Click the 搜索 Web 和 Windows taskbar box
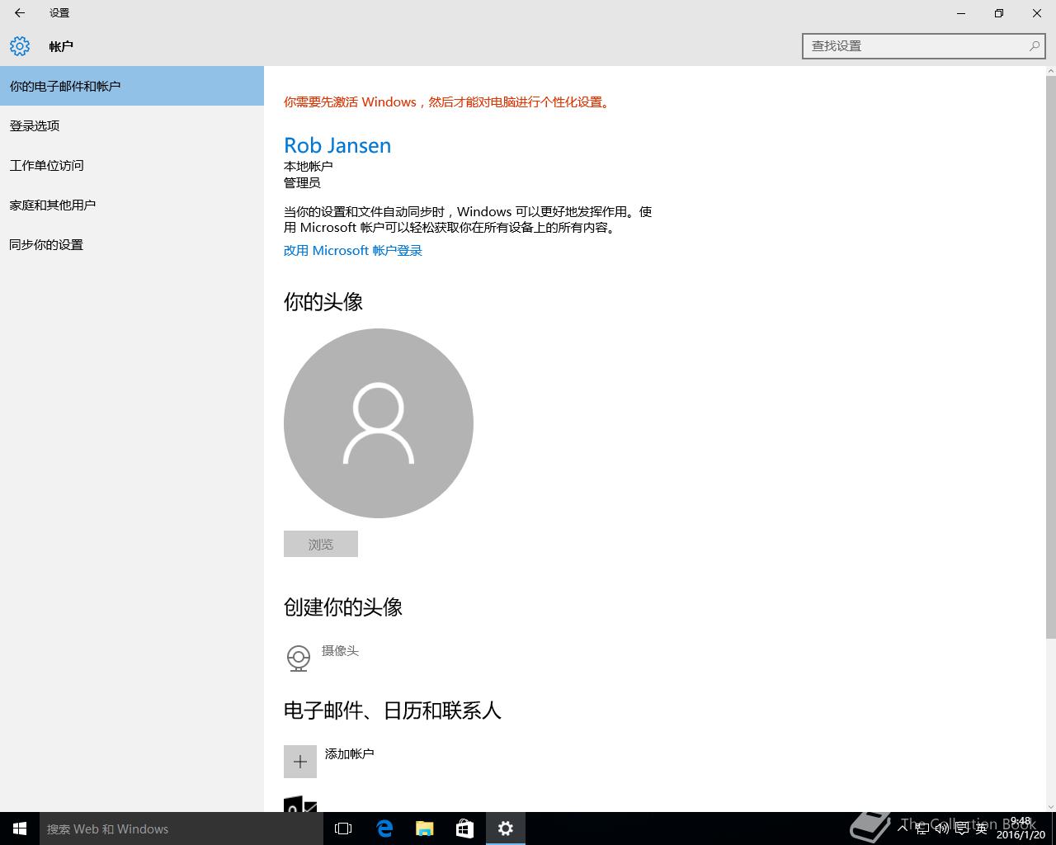Image resolution: width=1056 pixels, height=845 pixels. click(181, 828)
